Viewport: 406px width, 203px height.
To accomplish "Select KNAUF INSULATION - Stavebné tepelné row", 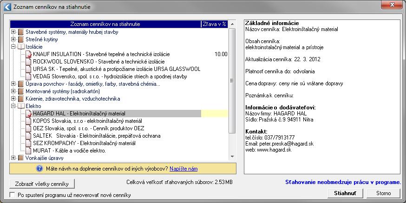I will tap(101, 54).
